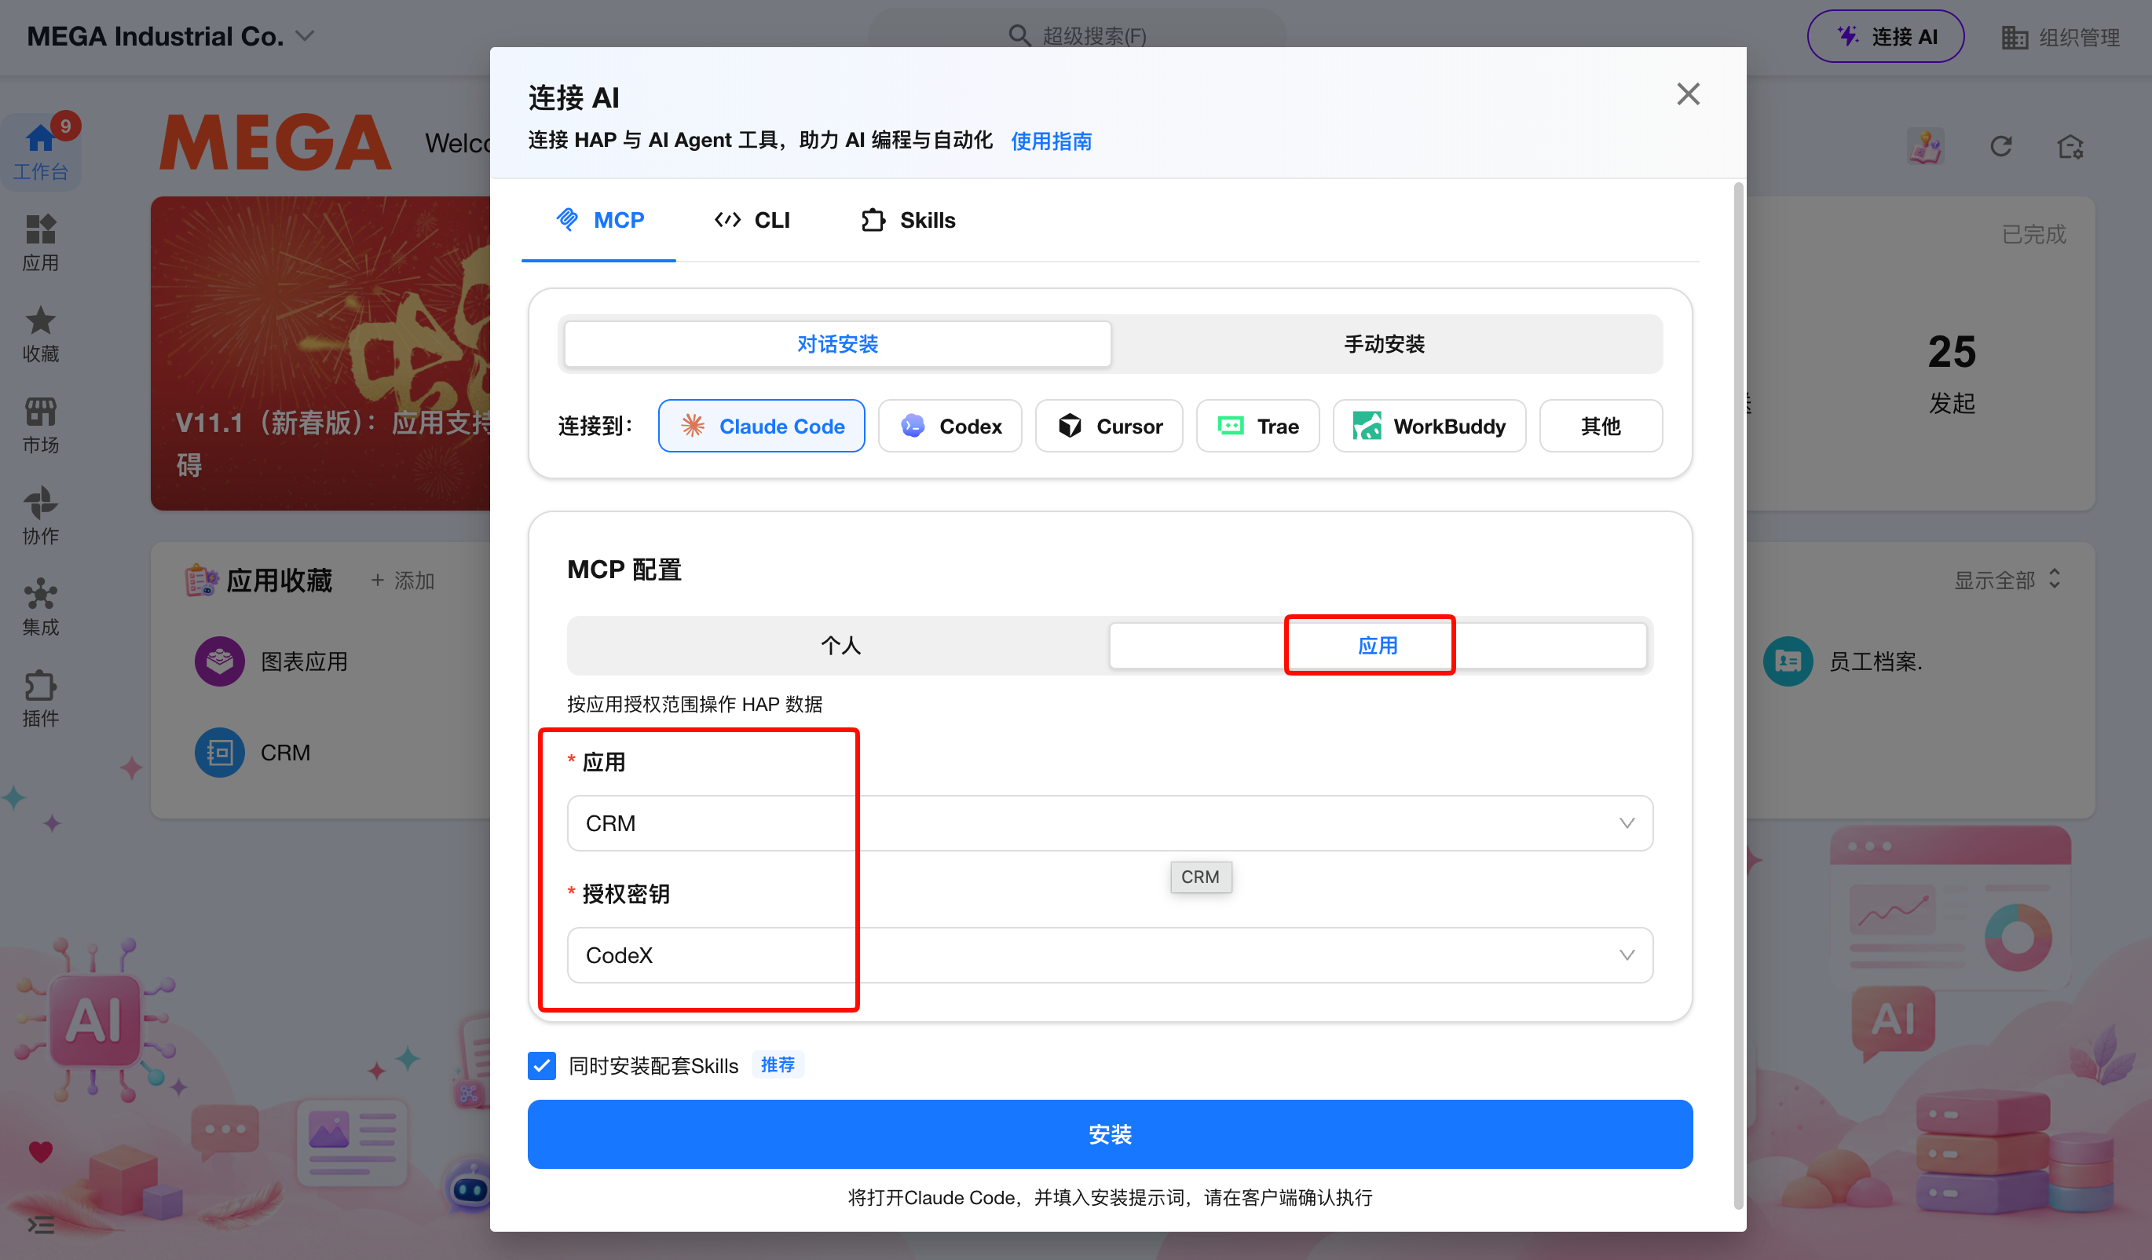
Task: Click the home settings icon on the dashboard
Action: point(2070,146)
